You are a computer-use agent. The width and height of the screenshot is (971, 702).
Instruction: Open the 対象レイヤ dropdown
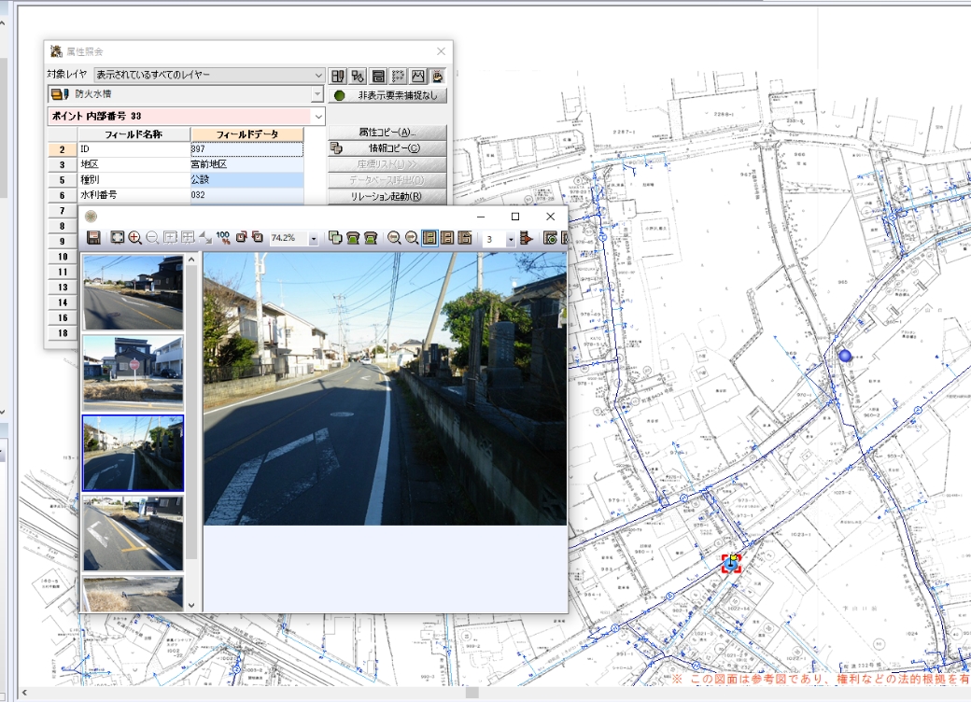318,75
